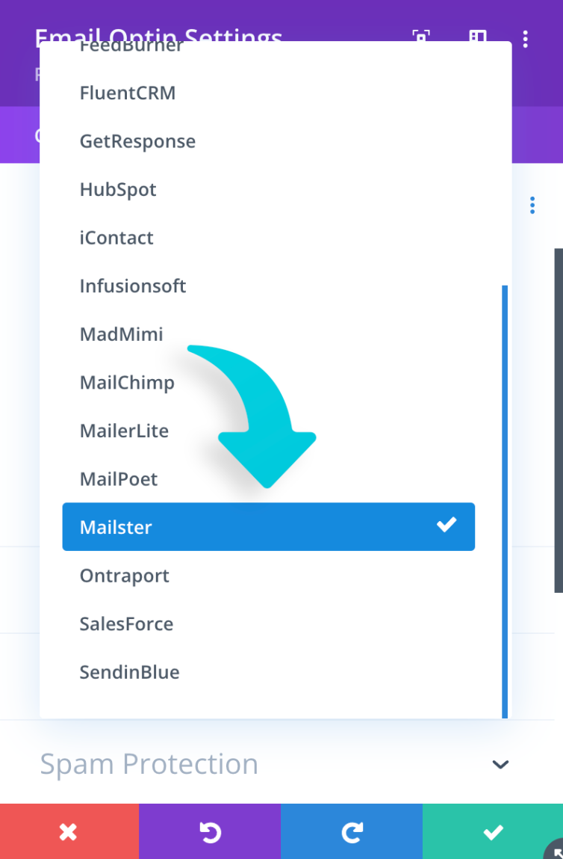Open the three-dot menu in the header
The width and height of the screenshot is (563, 859).
point(526,38)
